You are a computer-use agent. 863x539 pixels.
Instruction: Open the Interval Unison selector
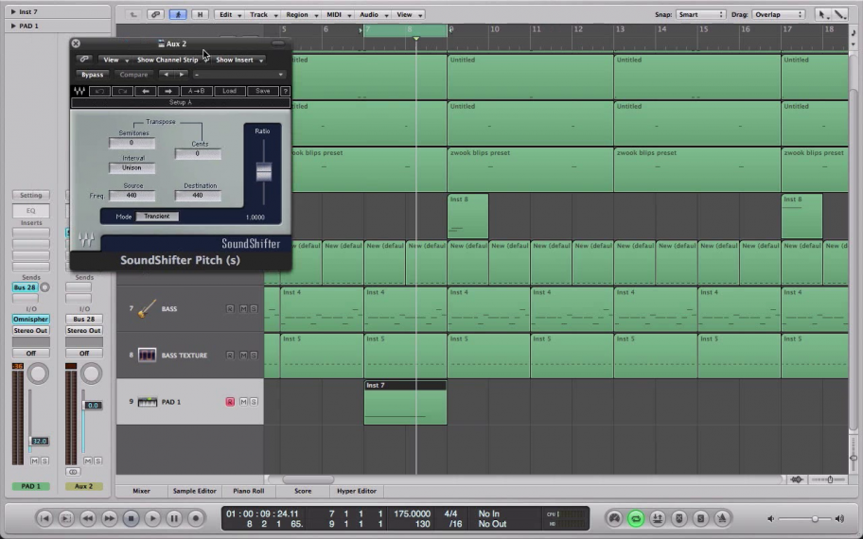click(132, 167)
